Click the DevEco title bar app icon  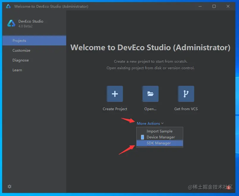[x=8, y=6]
